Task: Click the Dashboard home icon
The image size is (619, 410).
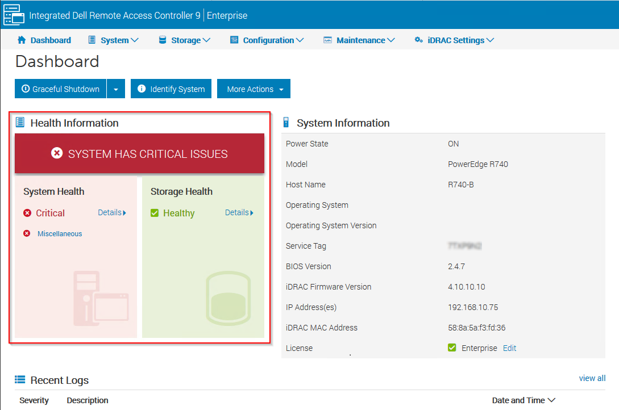Action: (22, 40)
